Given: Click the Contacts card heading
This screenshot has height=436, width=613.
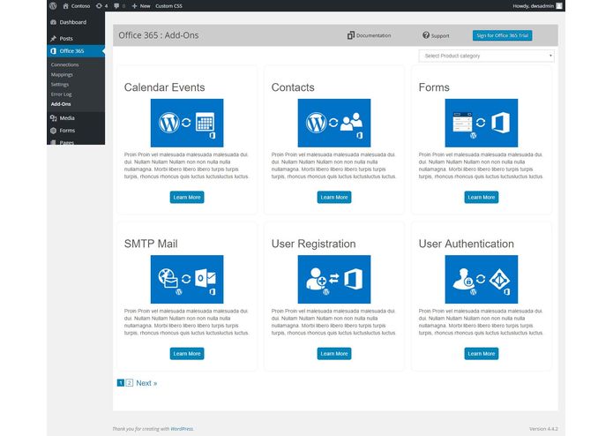Looking at the screenshot, I should [x=293, y=87].
